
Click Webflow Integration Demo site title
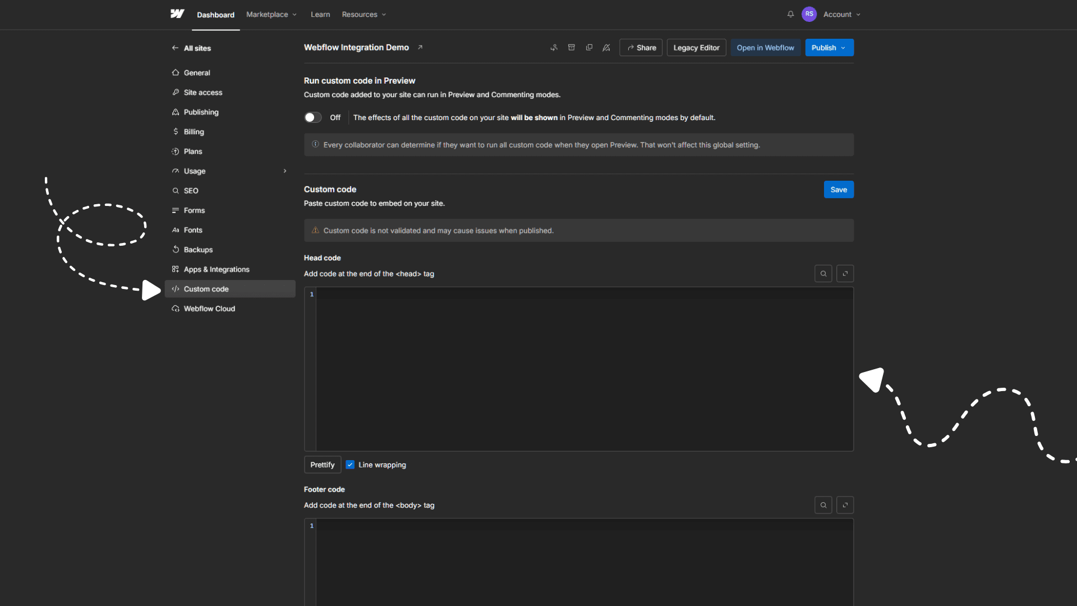click(x=356, y=48)
